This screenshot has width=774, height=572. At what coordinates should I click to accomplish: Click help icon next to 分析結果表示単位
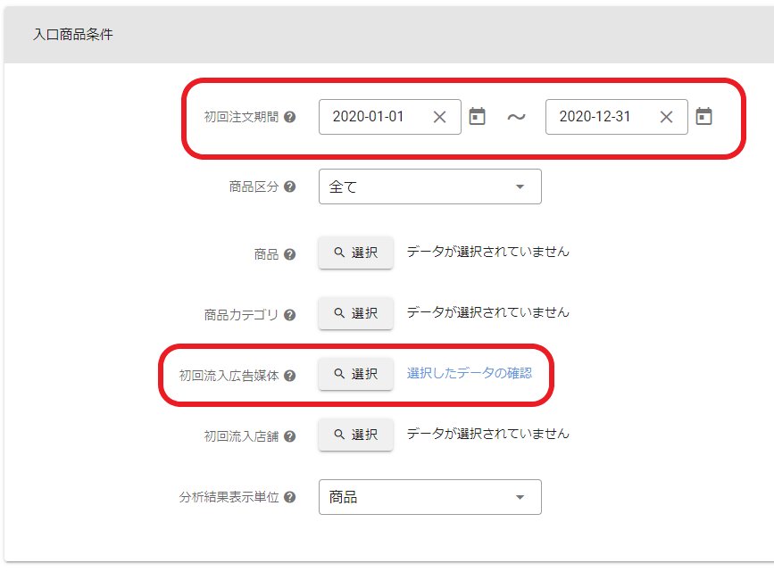tap(289, 497)
